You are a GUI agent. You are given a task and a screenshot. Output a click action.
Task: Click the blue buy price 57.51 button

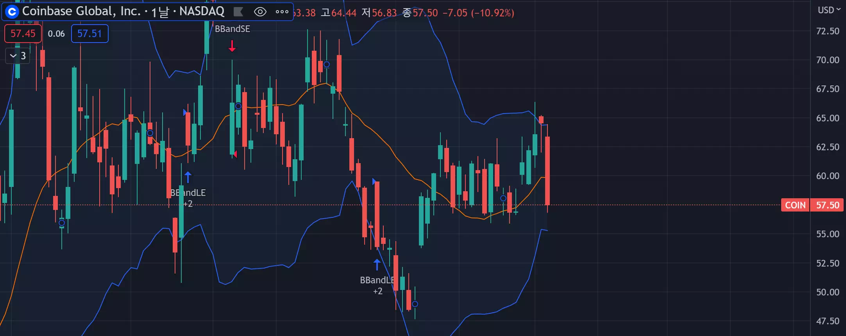[x=89, y=34]
